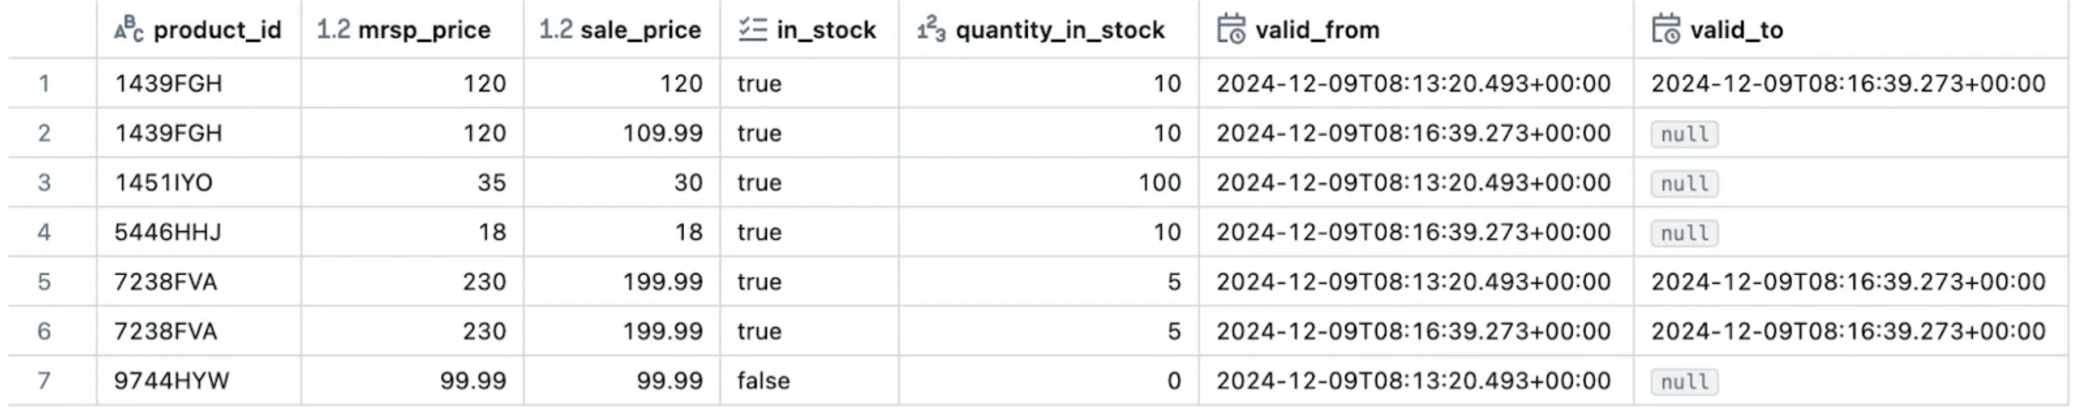Click the false in_stock cell
The height and width of the screenshot is (415, 2078).
[x=763, y=380]
